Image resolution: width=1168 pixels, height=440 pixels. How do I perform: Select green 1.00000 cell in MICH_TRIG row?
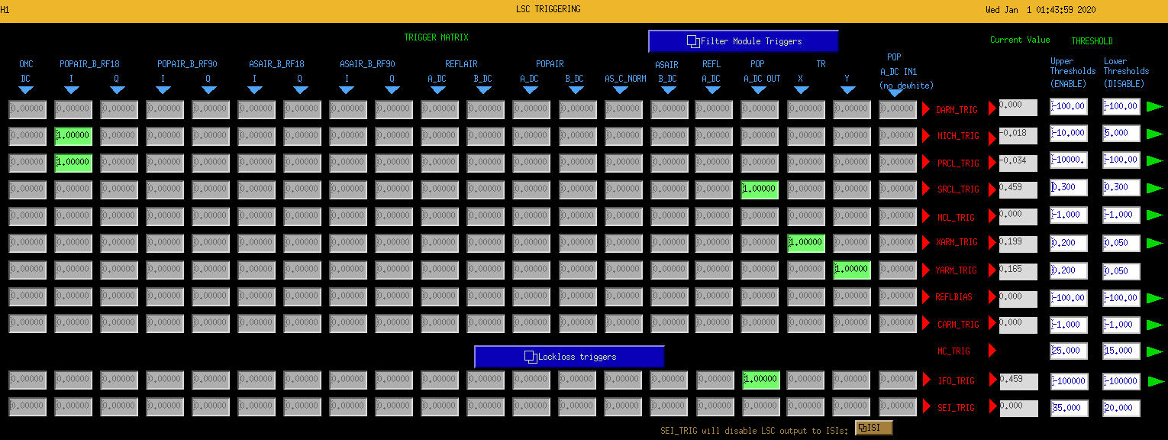click(x=73, y=137)
